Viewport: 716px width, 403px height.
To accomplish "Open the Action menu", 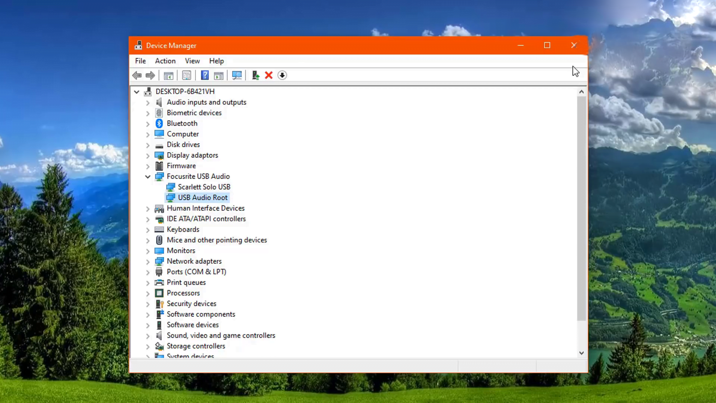I will pyautogui.click(x=165, y=61).
